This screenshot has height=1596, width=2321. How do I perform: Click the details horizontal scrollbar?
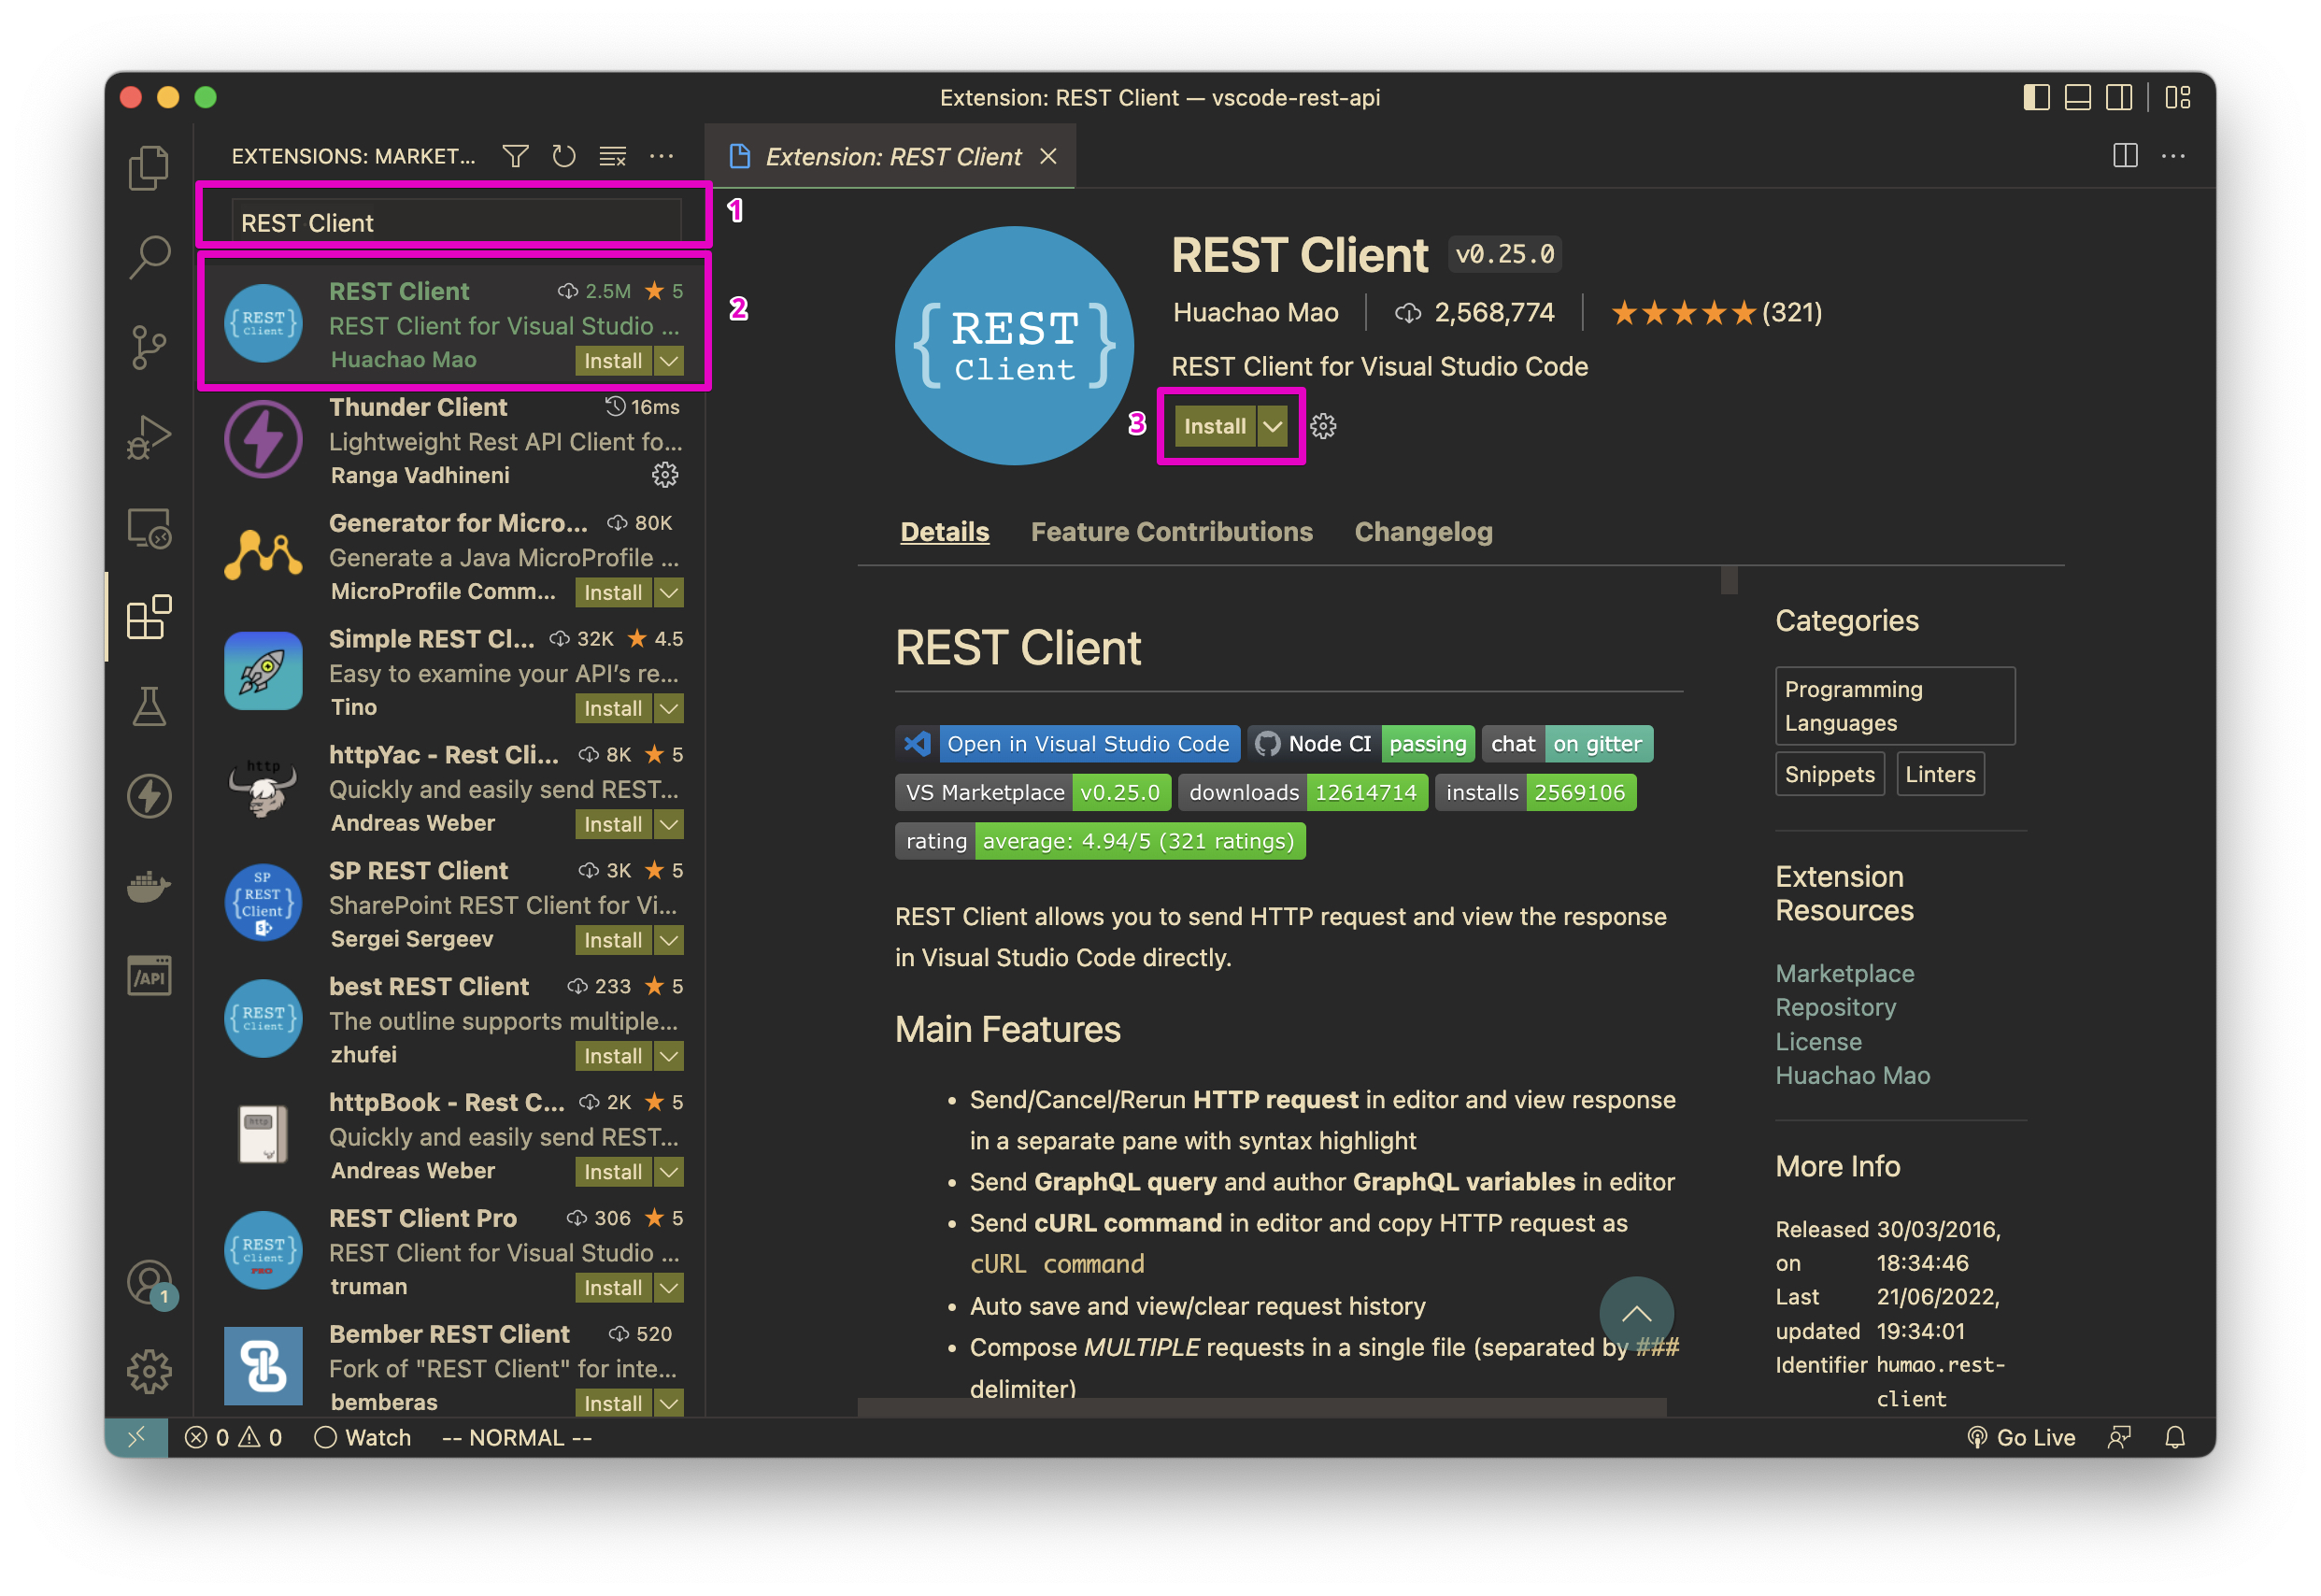pos(1262,1407)
